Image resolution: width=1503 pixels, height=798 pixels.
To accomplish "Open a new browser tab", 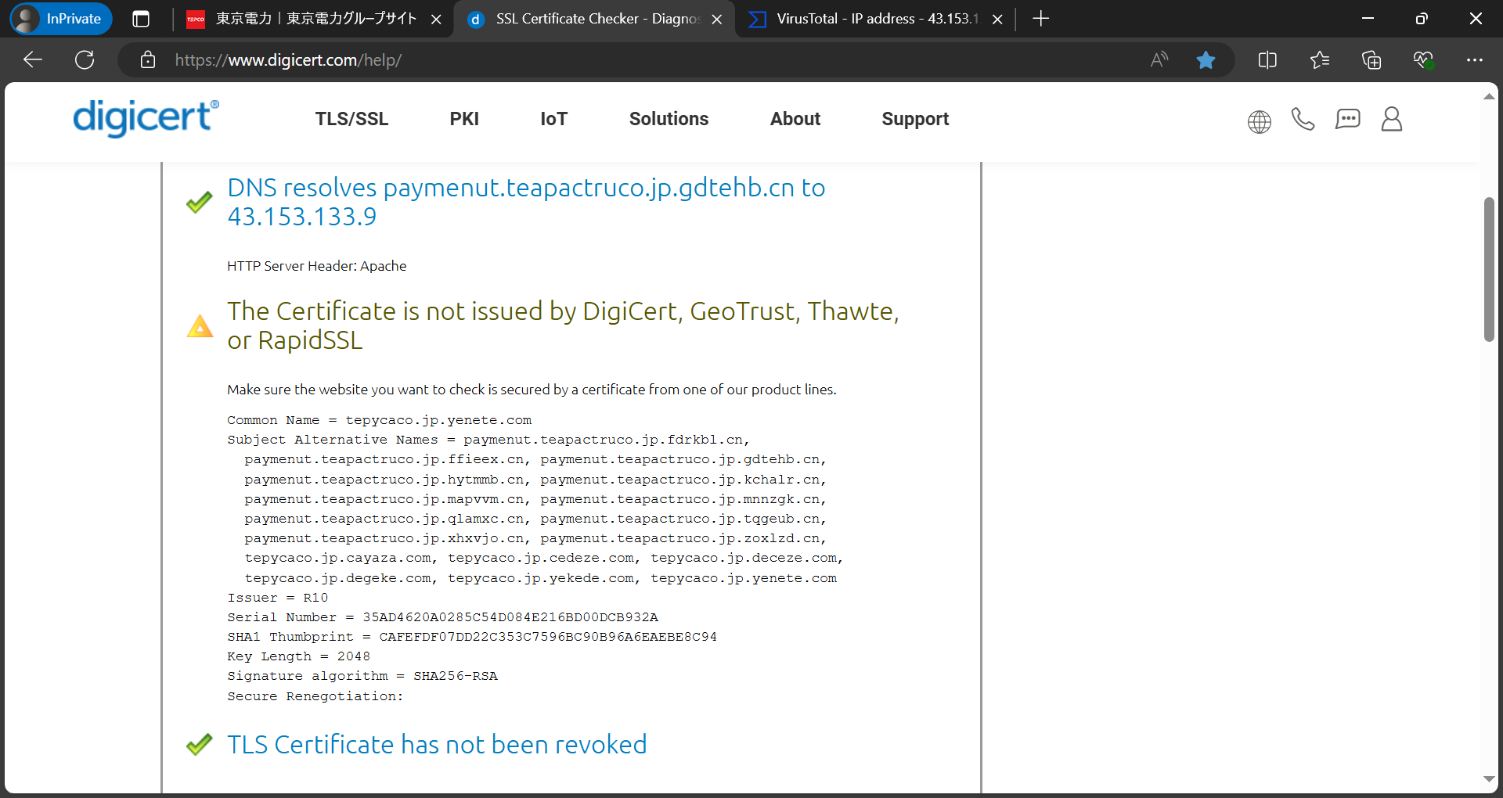I will [1040, 19].
